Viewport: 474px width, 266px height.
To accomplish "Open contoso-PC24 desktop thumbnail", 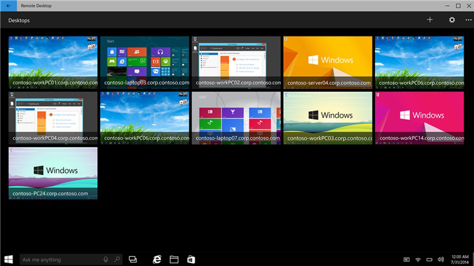I will tap(53, 172).
